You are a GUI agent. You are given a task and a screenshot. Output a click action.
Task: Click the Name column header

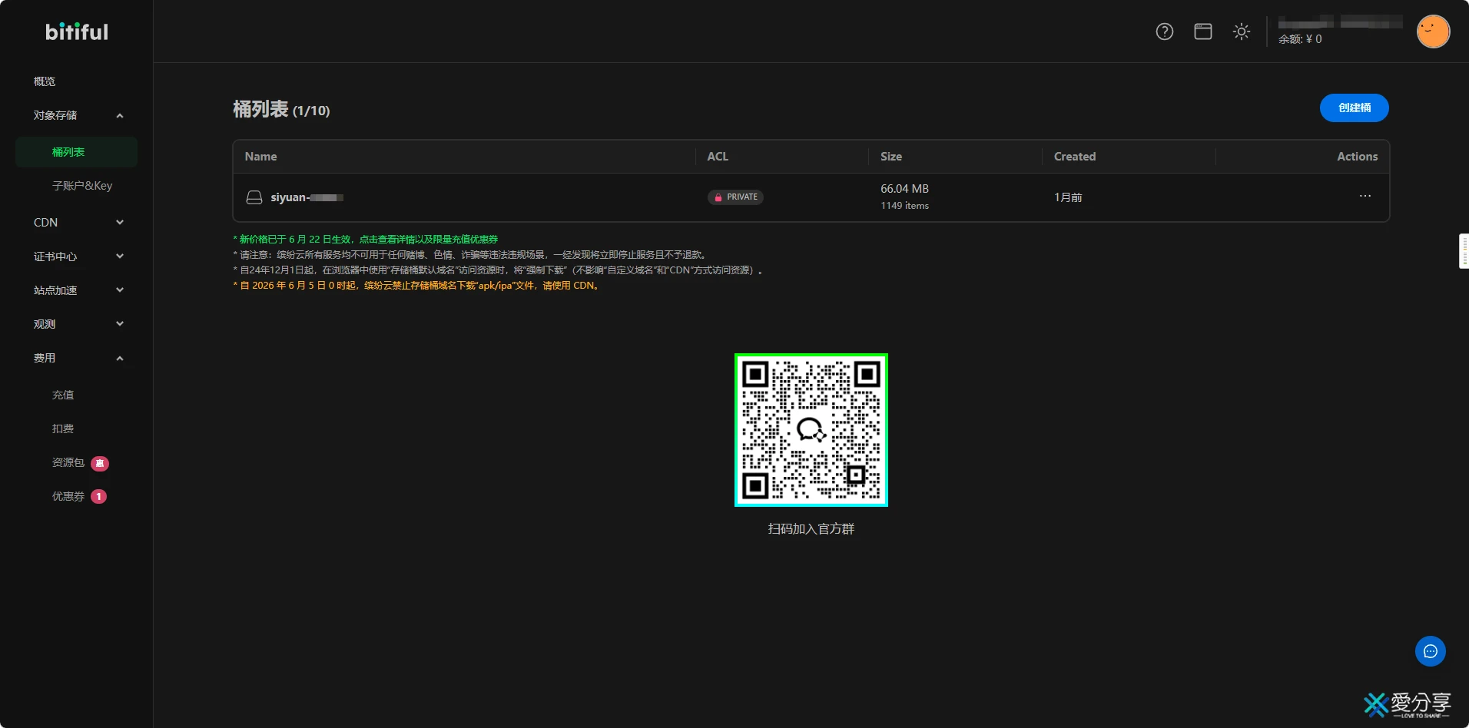tap(260, 157)
